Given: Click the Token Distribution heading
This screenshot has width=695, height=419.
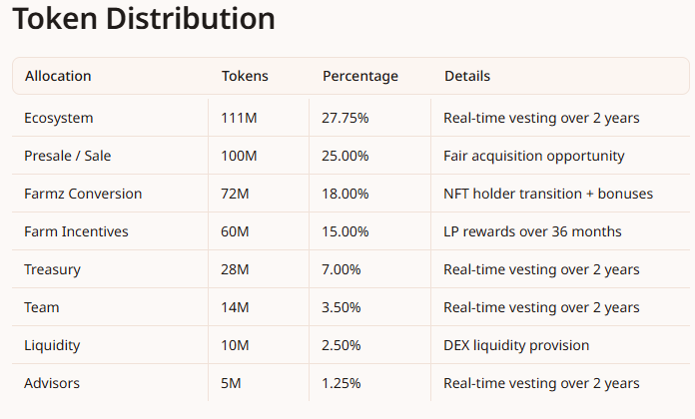Looking at the screenshot, I should 144,19.
